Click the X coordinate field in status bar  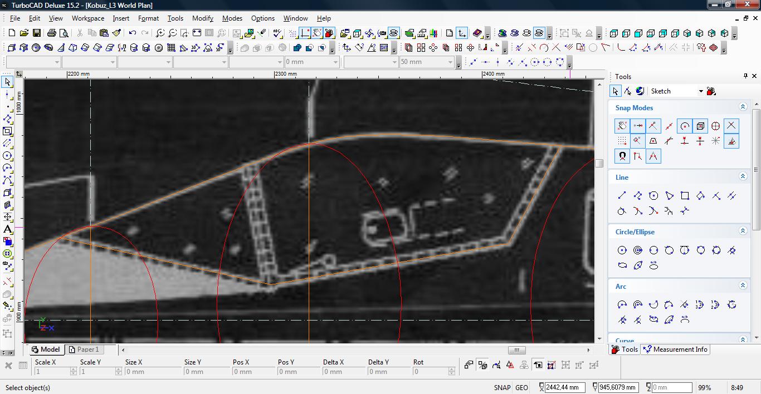(x=565, y=387)
